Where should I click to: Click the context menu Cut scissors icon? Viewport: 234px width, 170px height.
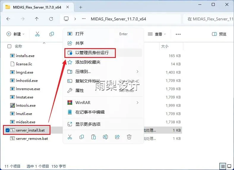point(70,137)
